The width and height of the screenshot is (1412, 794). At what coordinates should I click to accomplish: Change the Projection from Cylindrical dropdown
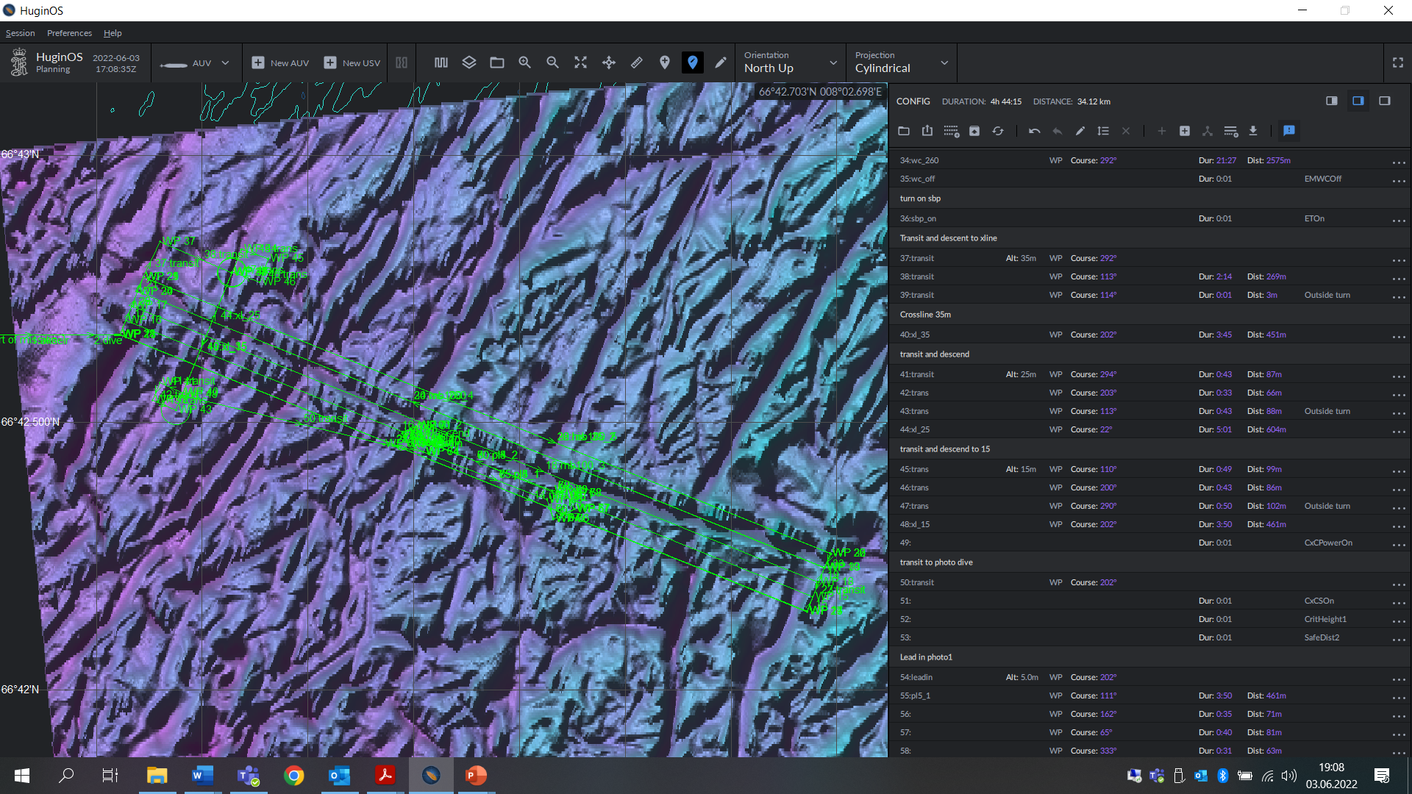pyautogui.click(x=944, y=62)
